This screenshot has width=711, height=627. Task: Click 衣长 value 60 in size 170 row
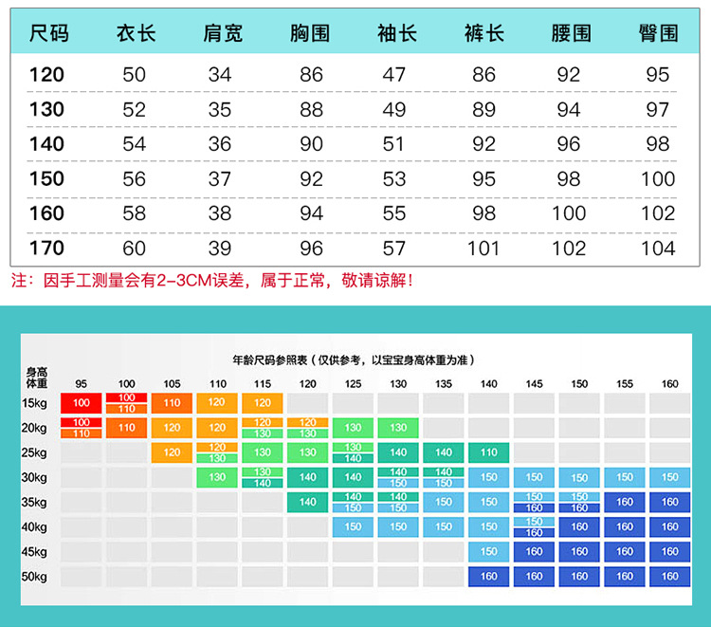coord(135,249)
